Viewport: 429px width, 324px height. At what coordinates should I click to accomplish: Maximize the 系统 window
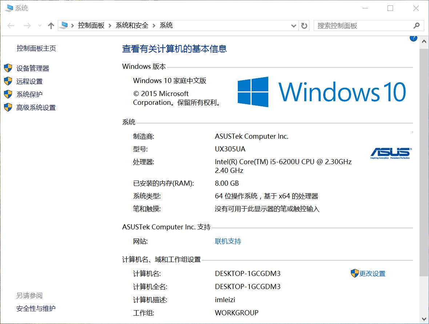[390, 8]
